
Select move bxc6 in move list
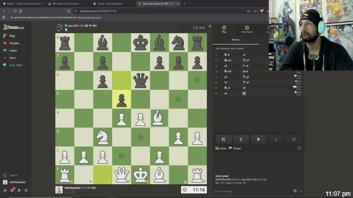click(x=245, y=71)
